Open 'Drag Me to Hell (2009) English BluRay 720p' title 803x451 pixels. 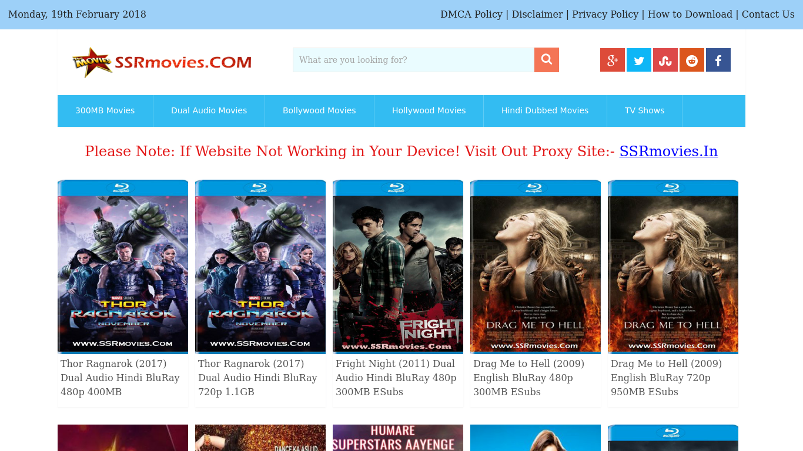[x=667, y=378]
